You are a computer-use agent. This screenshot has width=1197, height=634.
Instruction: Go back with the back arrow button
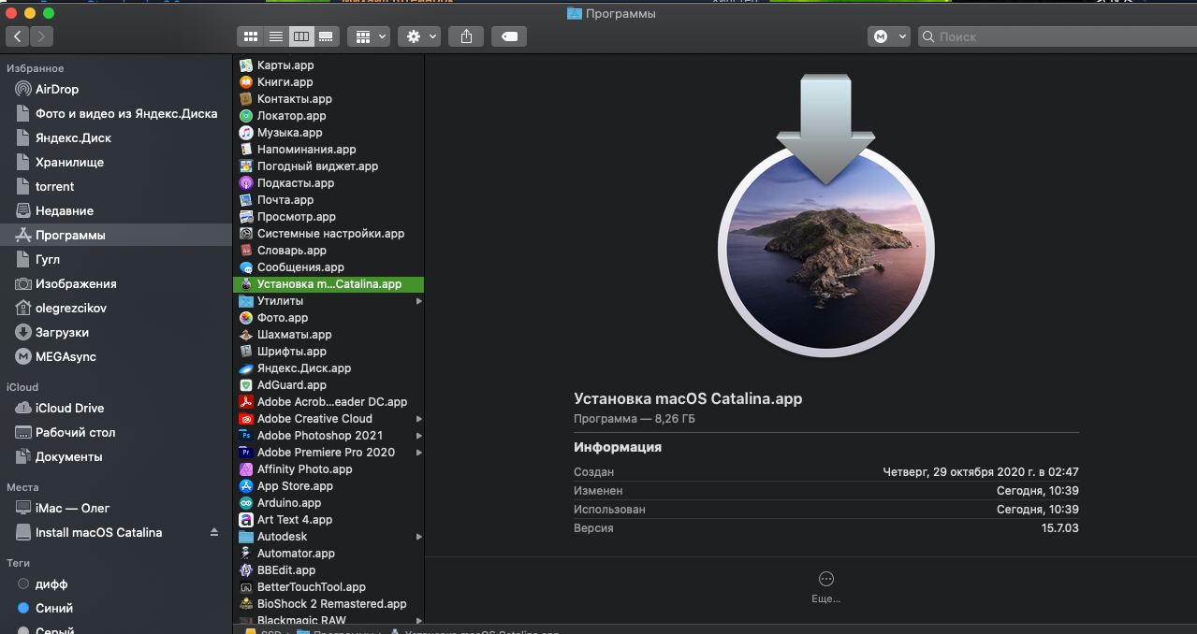click(x=18, y=36)
